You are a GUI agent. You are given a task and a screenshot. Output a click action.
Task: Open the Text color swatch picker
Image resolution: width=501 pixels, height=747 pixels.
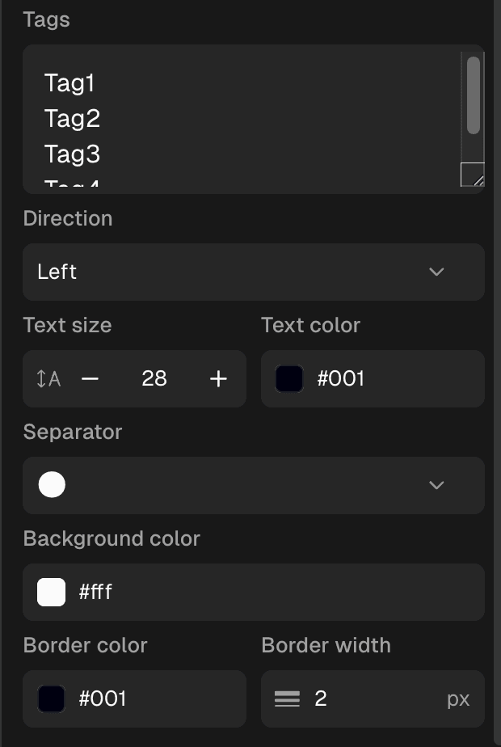click(289, 378)
